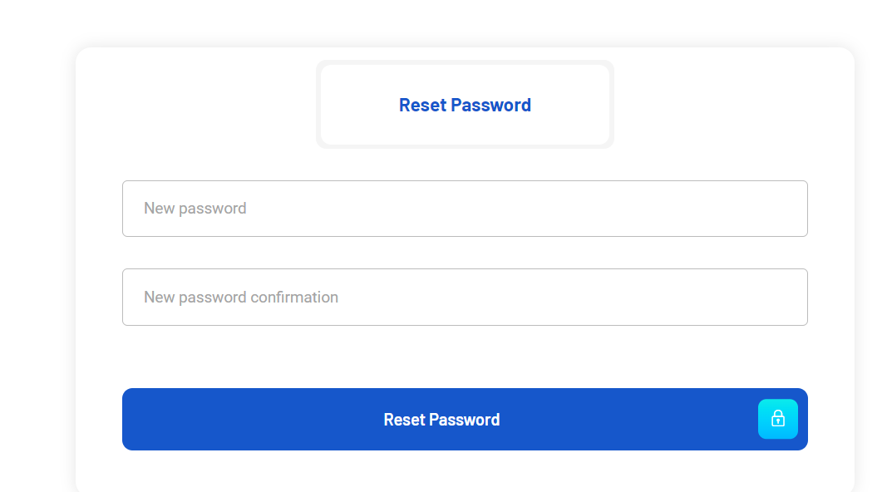882x492 pixels.
Task: Click the 'New password' placeholder text
Action: coord(195,209)
